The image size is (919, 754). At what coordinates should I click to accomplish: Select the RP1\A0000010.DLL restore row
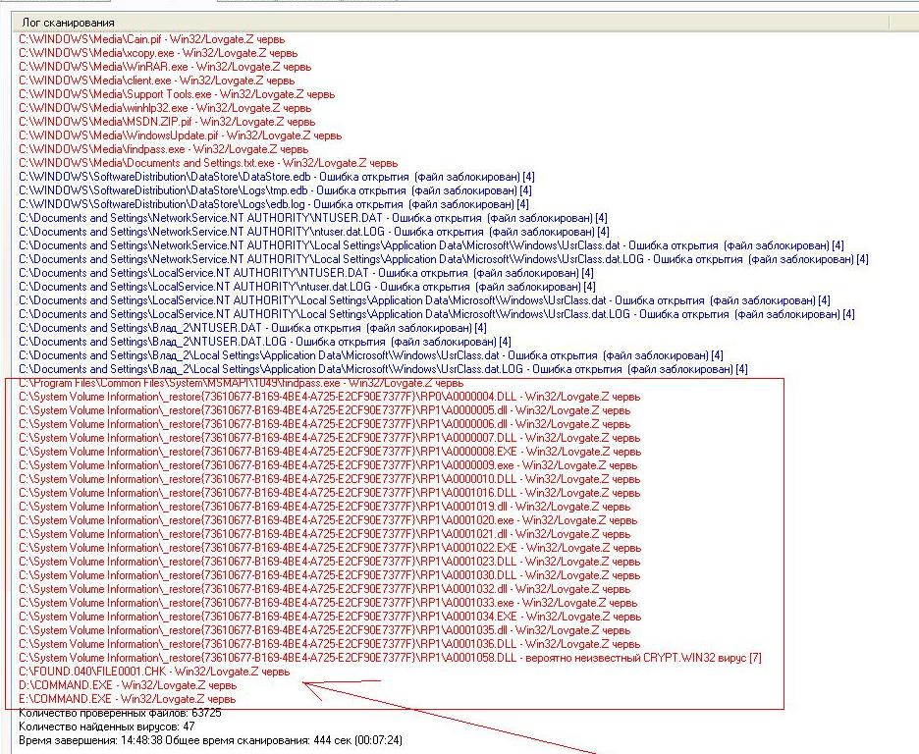(x=329, y=480)
